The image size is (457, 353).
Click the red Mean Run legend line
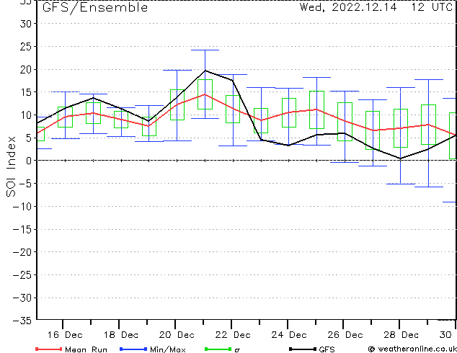pos(49,349)
